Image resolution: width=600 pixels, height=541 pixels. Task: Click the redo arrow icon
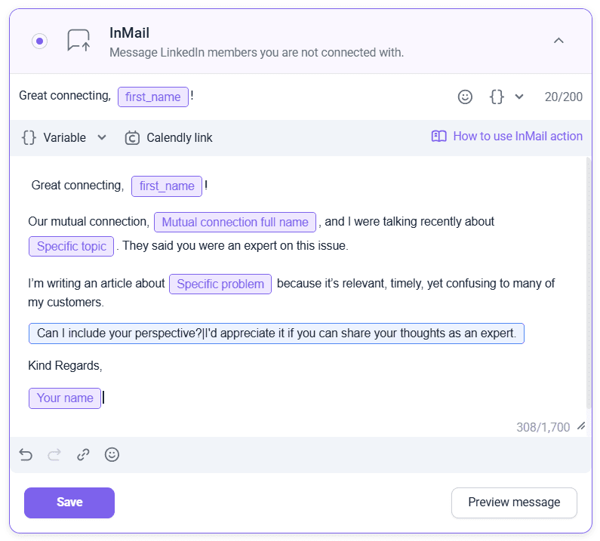[54, 455]
